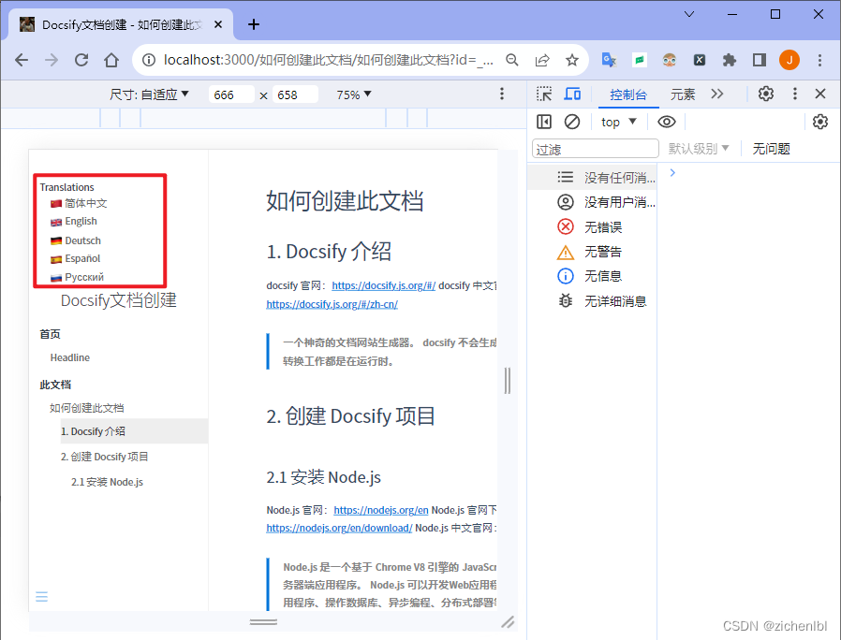Go back to the previous page
841x640 pixels.
click(22, 60)
